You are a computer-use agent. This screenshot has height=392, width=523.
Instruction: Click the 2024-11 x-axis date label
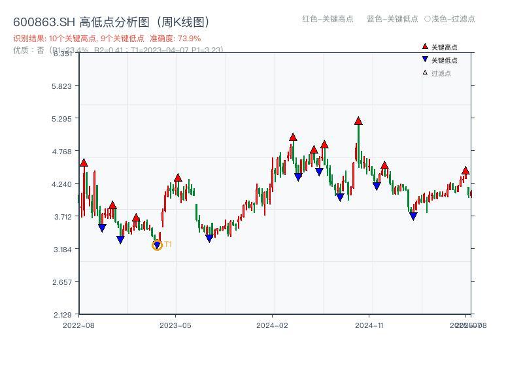coord(369,325)
